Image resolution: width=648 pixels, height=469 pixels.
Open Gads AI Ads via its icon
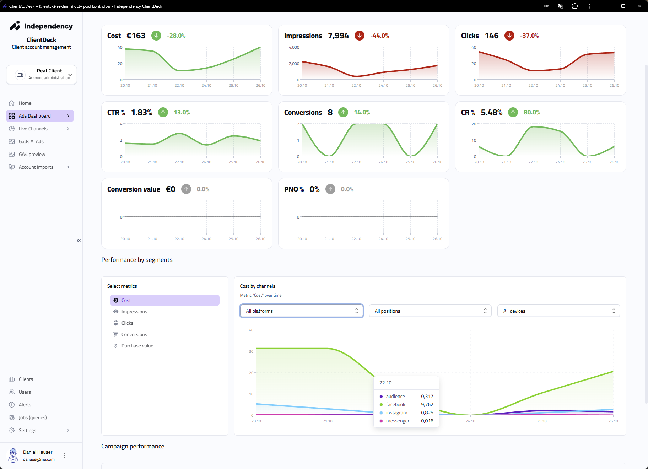coord(12,141)
